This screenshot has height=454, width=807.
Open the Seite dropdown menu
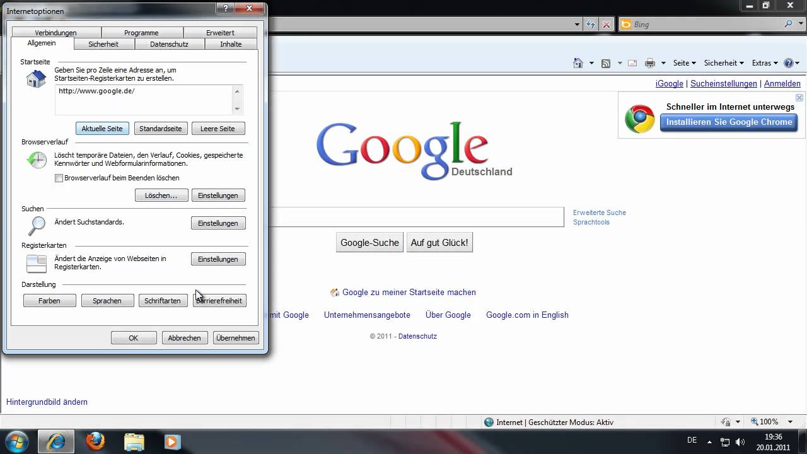tap(684, 63)
